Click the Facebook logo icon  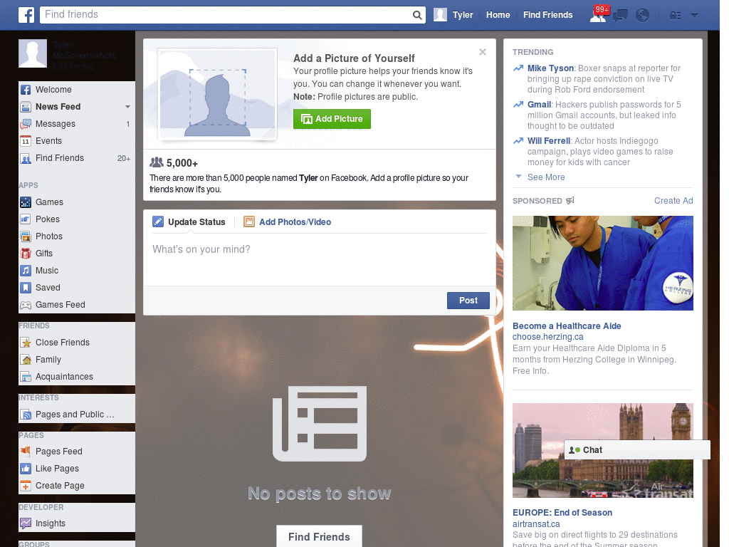pyautogui.click(x=26, y=15)
